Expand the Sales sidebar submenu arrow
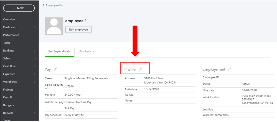This screenshot has height=122, width=277. 35,58
